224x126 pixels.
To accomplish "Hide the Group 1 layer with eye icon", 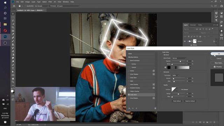I will [184, 41].
